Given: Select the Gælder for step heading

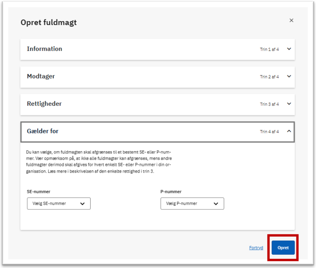Looking at the screenshot, I should point(43,131).
